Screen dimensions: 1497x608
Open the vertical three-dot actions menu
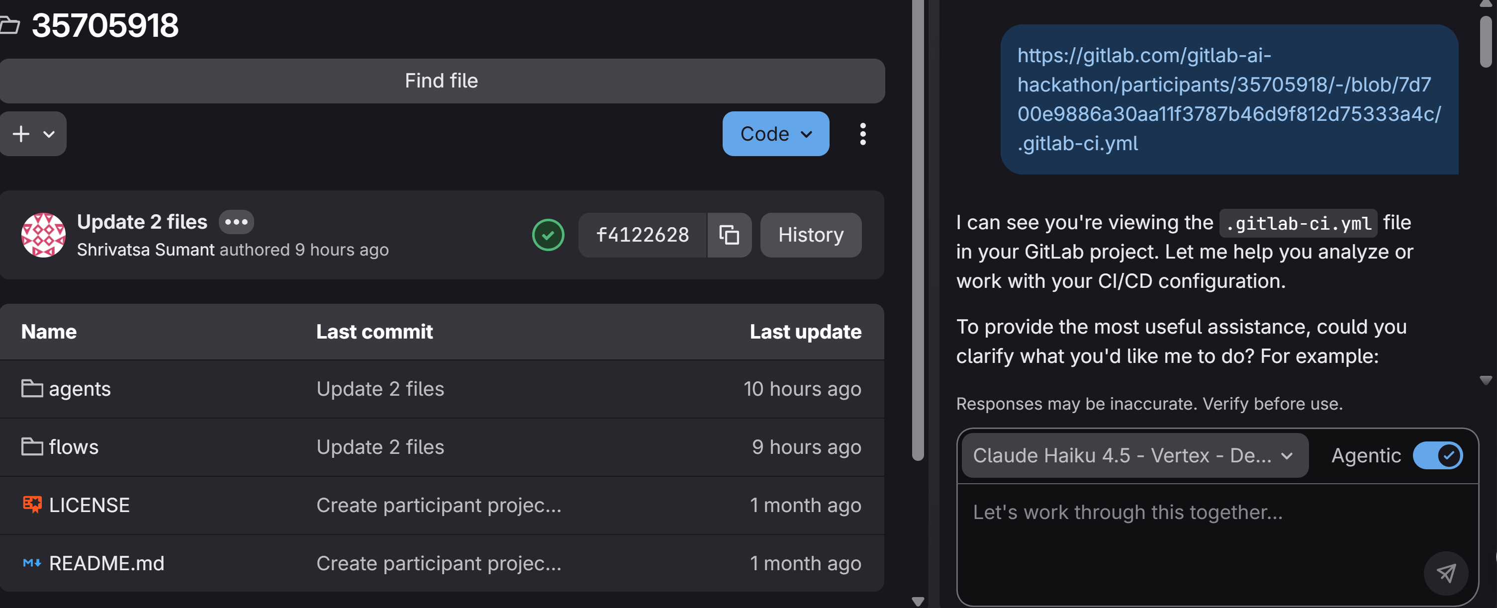[862, 134]
